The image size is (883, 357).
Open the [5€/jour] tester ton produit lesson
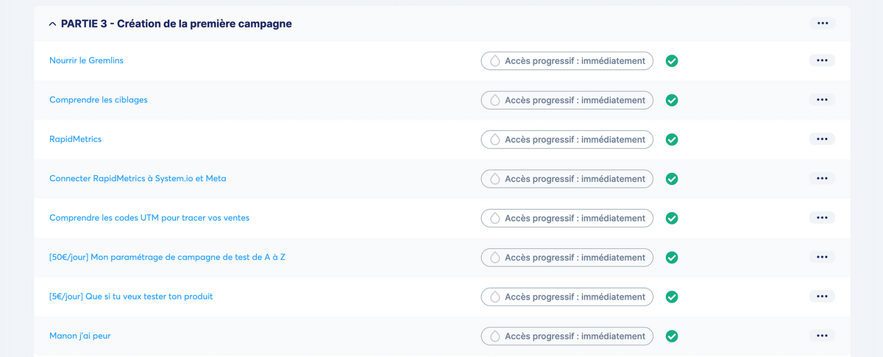click(x=131, y=297)
